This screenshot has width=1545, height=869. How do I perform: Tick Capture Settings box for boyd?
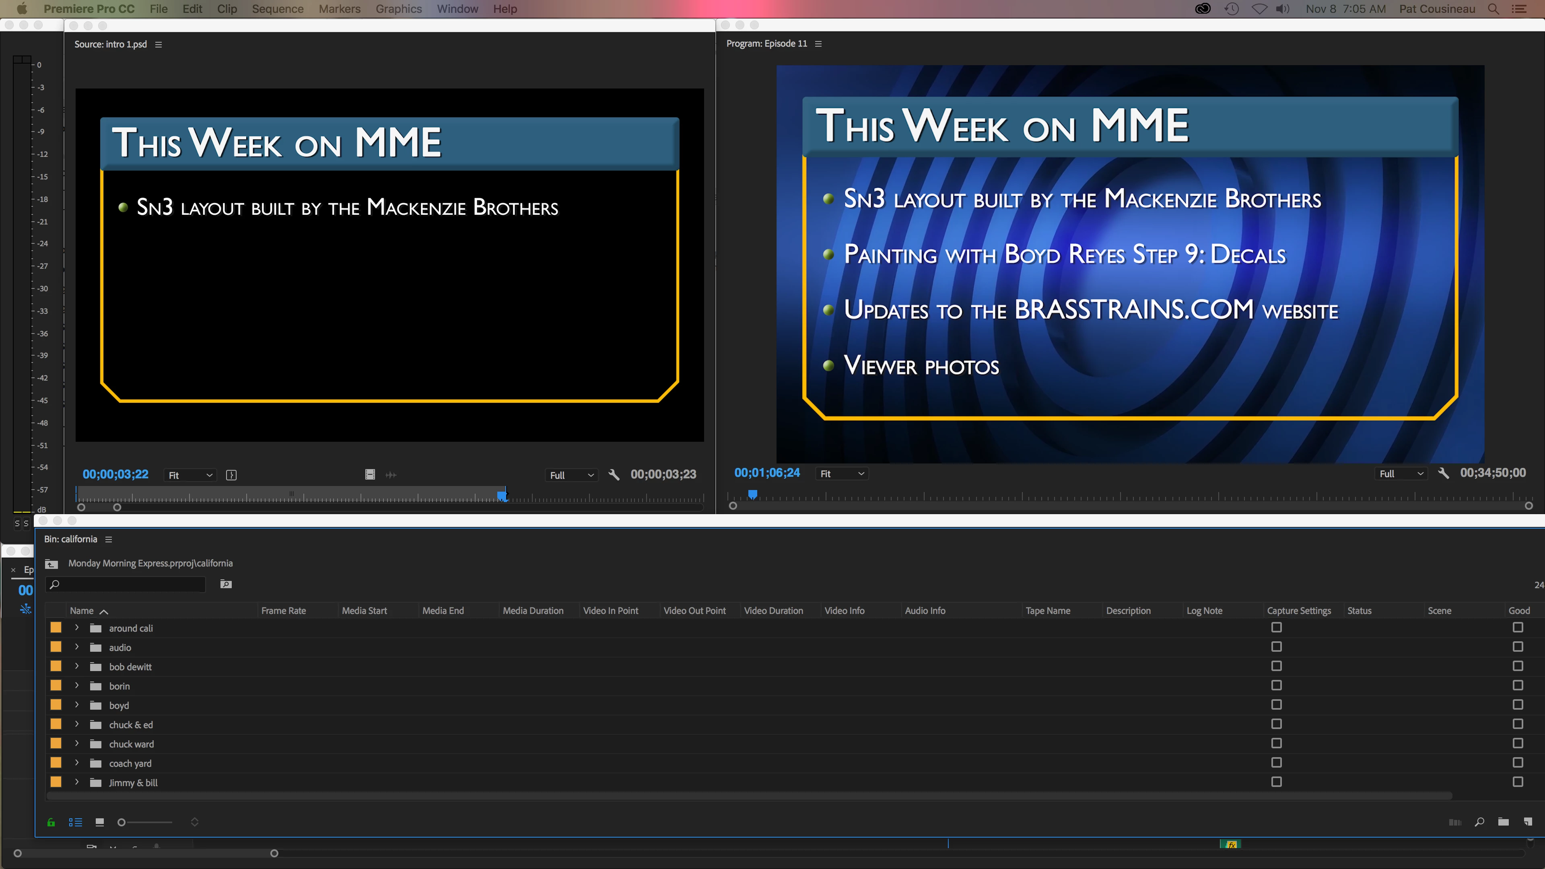click(1276, 705)
